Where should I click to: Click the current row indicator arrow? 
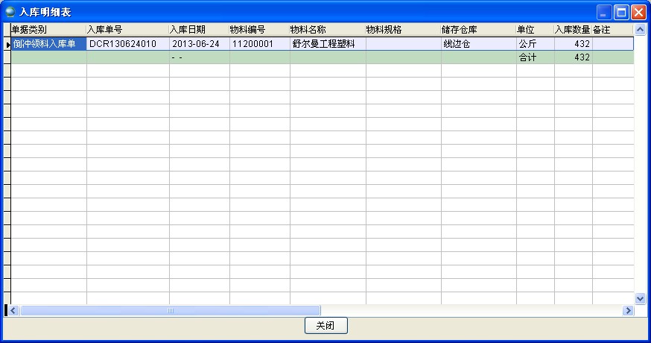tap(8, 45)
